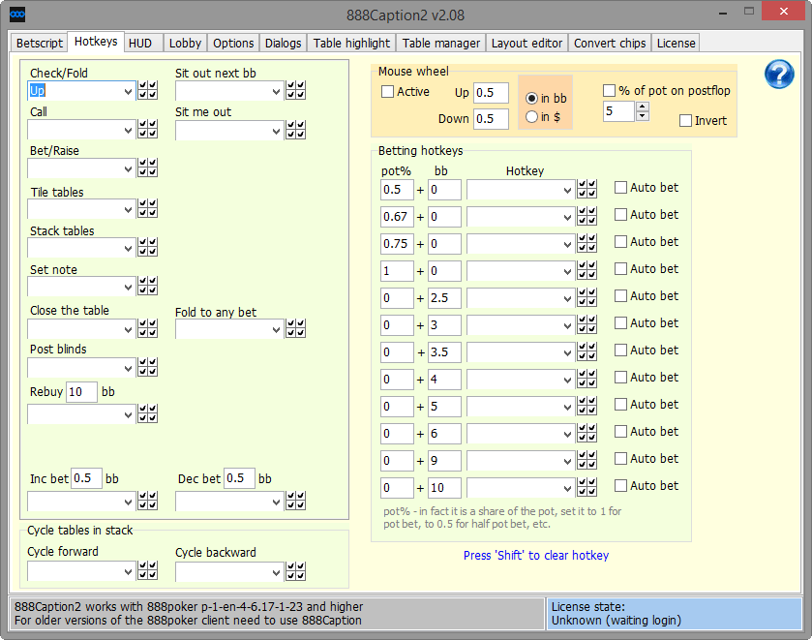812x640 pixels.
Task: Click the modifier-keys grid icon beside Bet/Raise
Action: [x=147, y=168]
